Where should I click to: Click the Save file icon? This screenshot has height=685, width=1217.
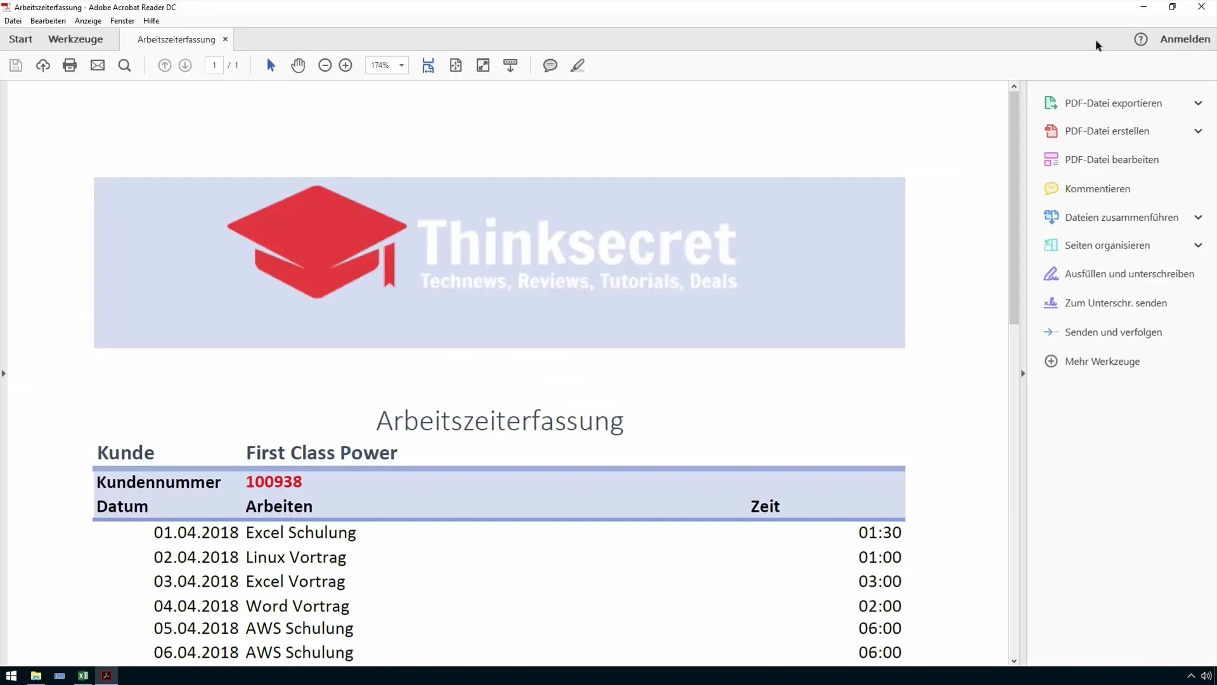[x=16, y=65]
